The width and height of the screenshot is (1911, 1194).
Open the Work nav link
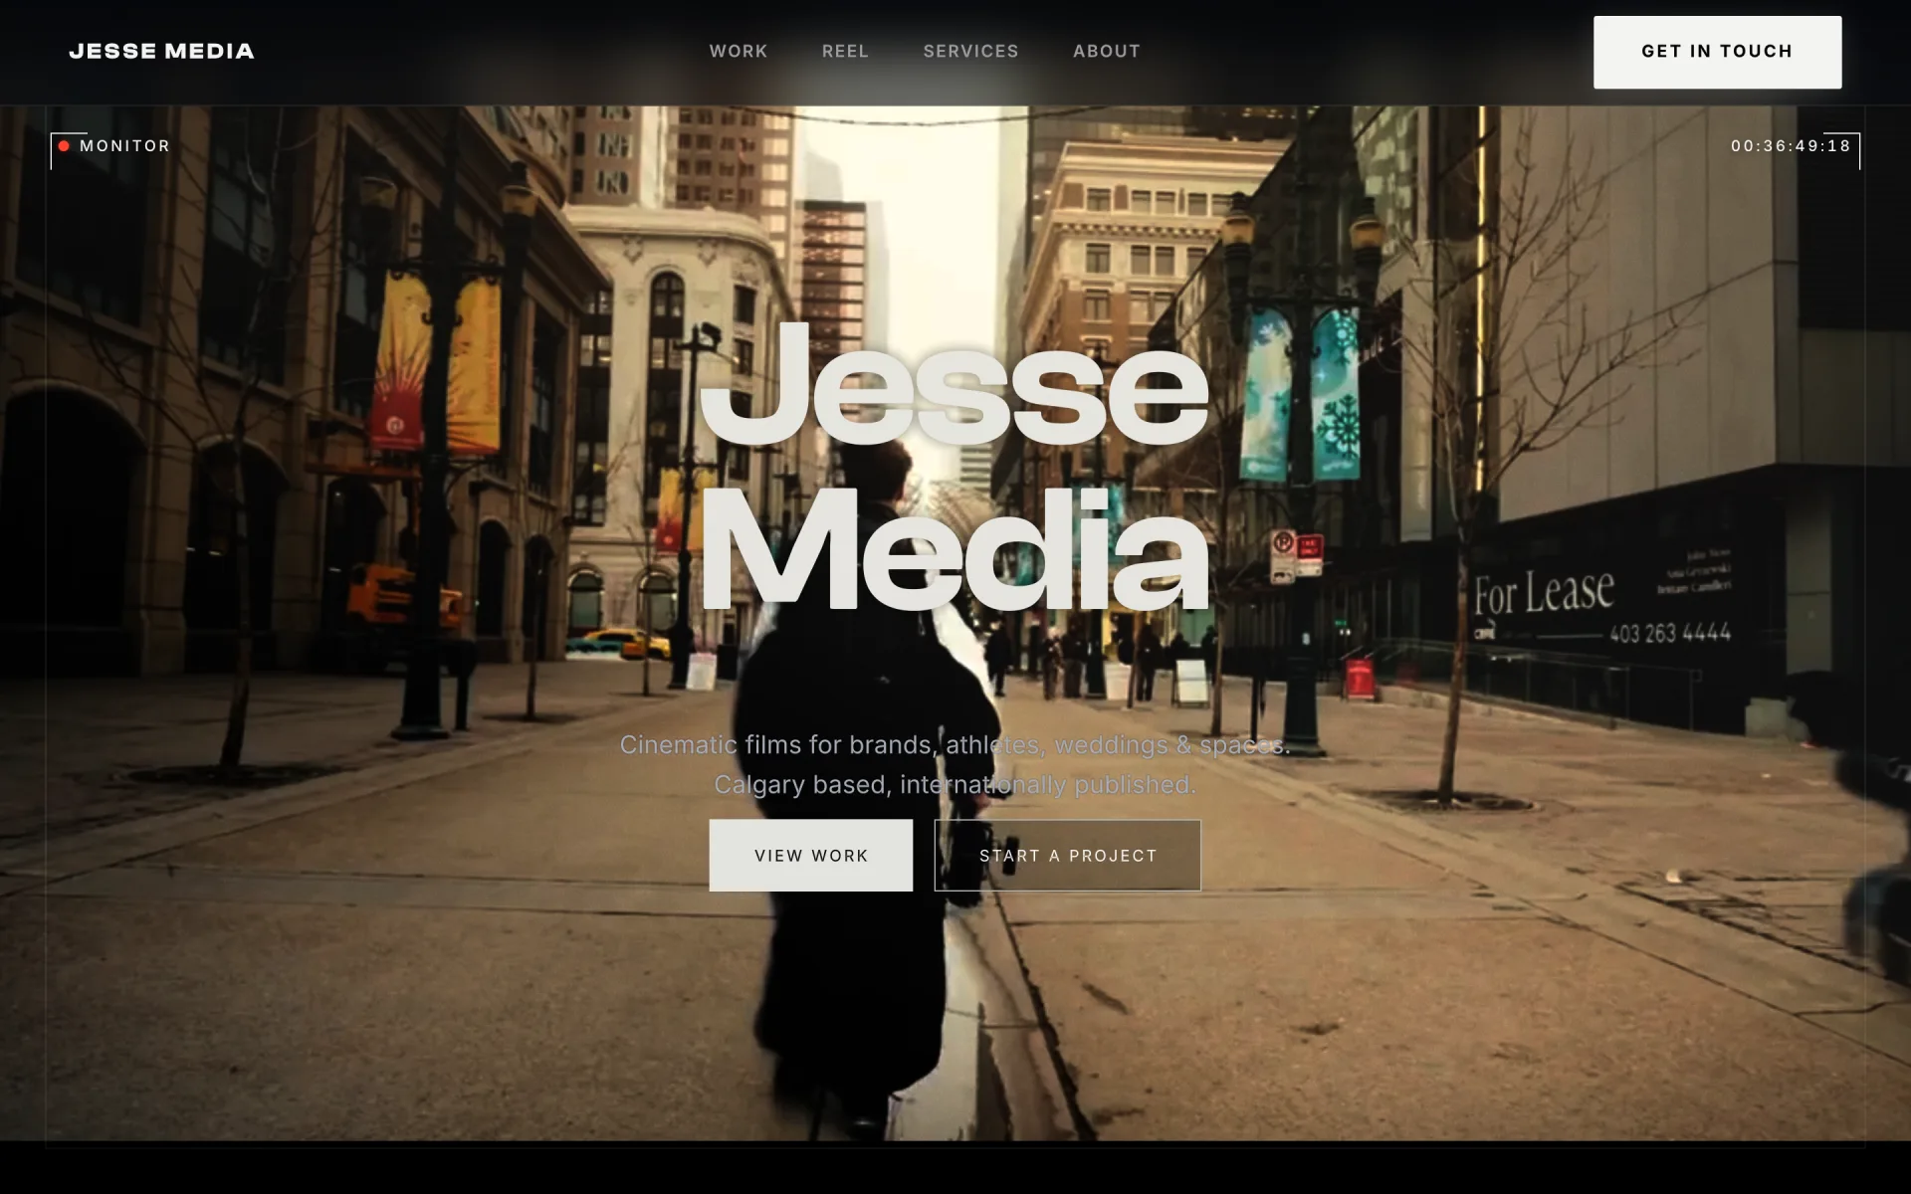coord(739,51)
